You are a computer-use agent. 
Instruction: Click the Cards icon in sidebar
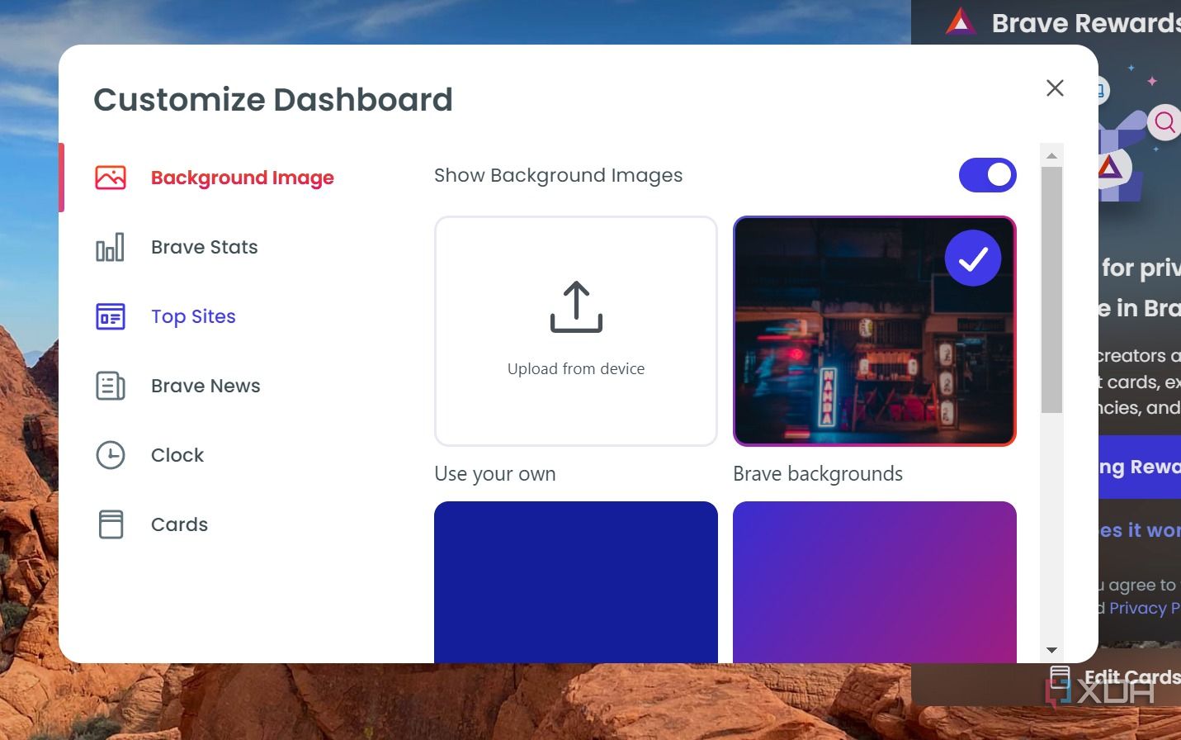click(x=111, y=524)
